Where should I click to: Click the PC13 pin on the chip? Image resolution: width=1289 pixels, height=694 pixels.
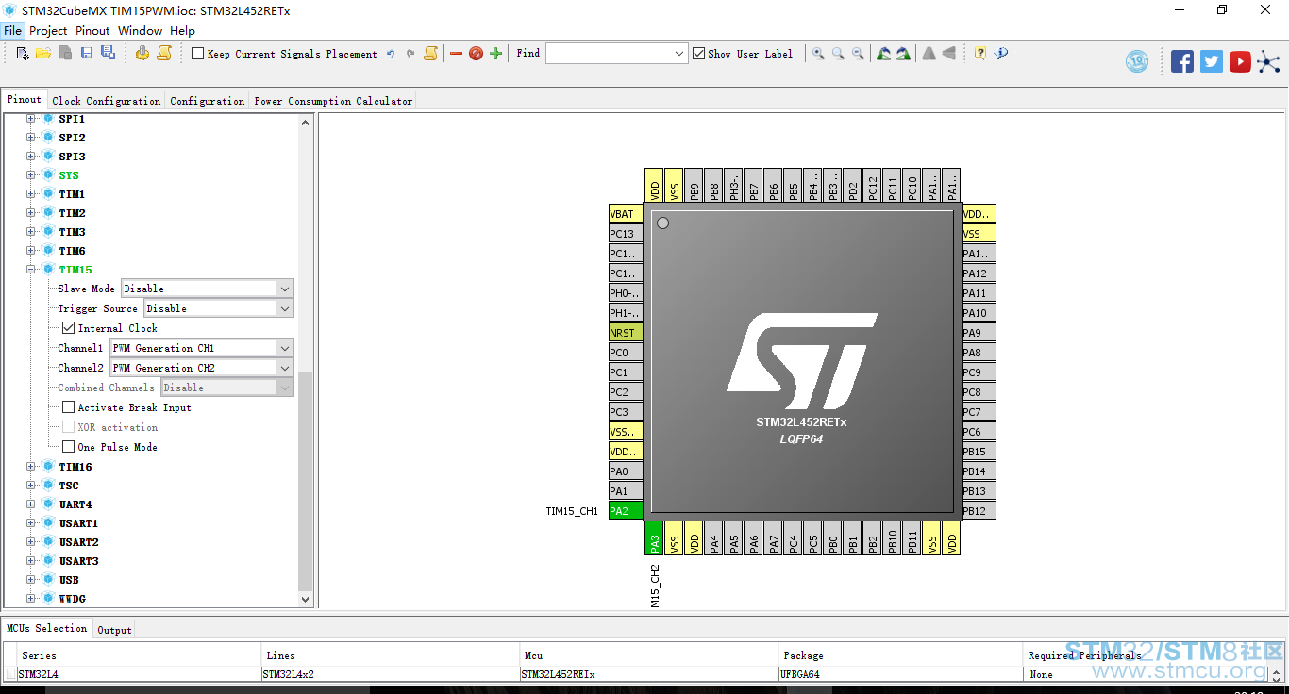(626, 234)
